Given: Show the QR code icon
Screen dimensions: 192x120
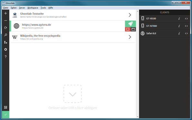Looking at the screenshot, I should (5, 107).
